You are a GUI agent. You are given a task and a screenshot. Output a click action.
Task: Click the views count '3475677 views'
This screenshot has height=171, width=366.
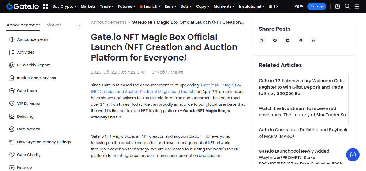[x=167, y=72]
